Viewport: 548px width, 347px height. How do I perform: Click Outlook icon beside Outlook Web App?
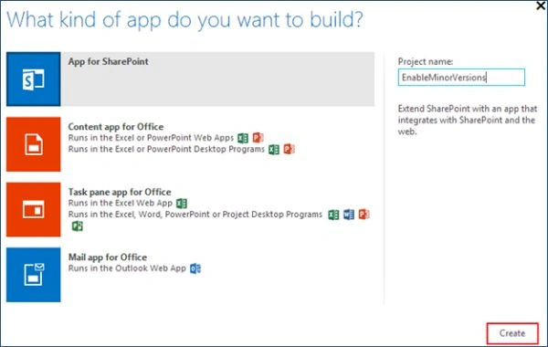[195, 268]
